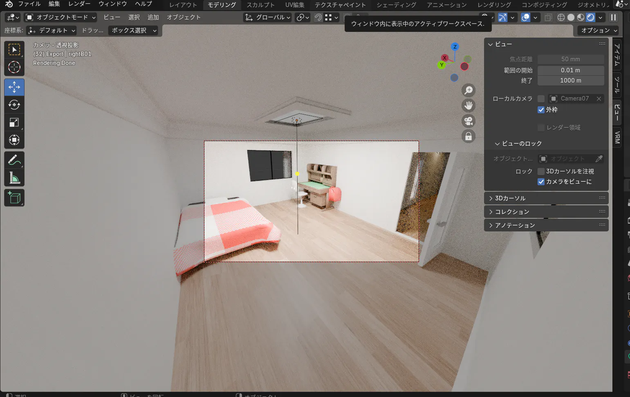Viewport: 630px width, 397px height.
Task: Select the Move tool in toolbar
Action: 14,87
